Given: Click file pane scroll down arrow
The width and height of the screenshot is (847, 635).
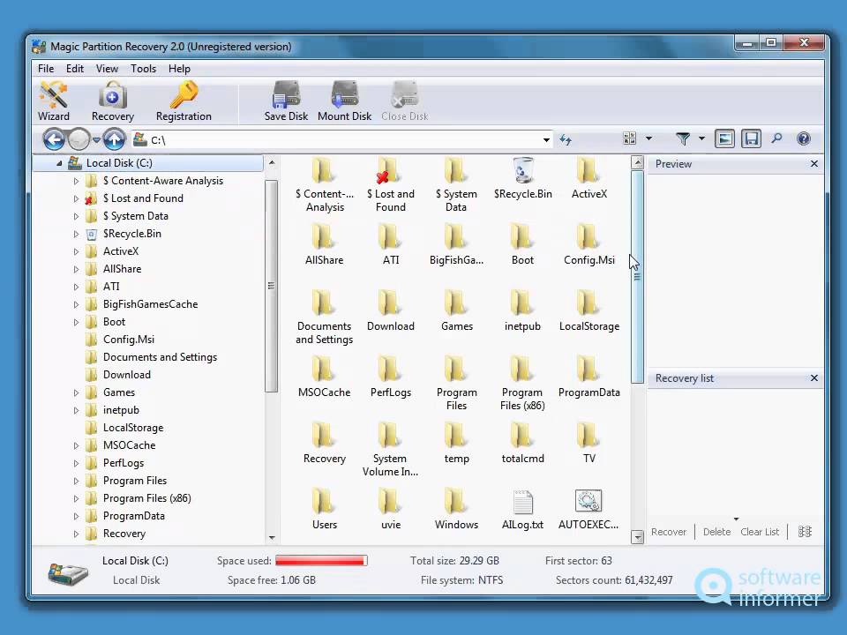Looking at the screenshot, I should click(x=637, y=537).
